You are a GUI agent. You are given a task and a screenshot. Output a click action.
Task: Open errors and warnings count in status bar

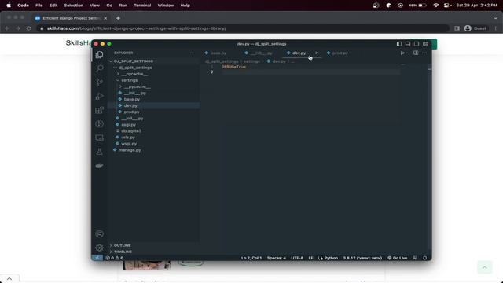[115, 258]
